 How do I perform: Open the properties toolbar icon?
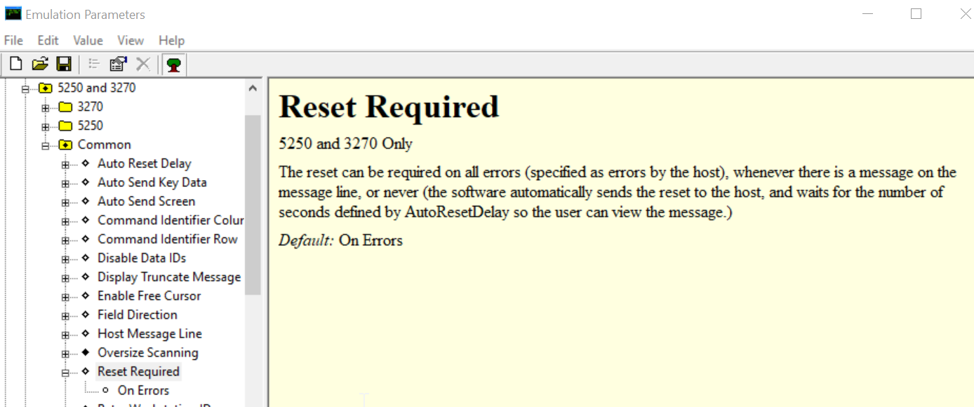click(x=117, y=63)
